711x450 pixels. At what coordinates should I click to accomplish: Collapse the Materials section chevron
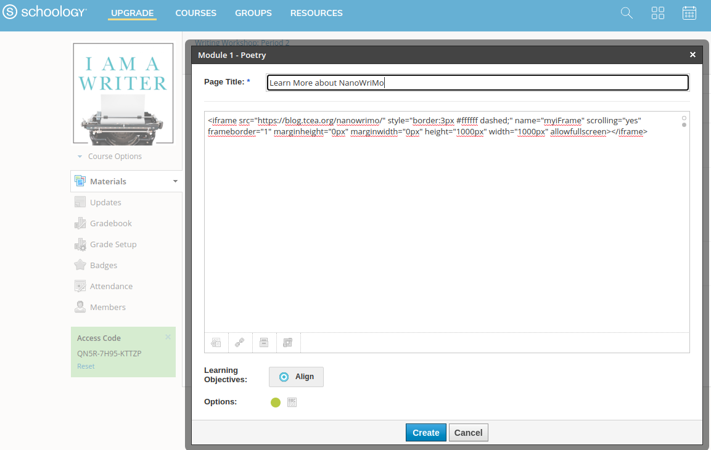point(175,181)
